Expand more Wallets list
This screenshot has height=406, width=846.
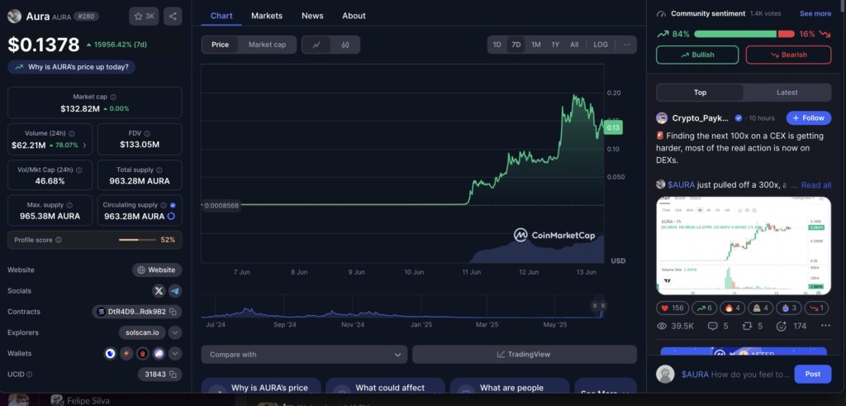click(175, 354)
